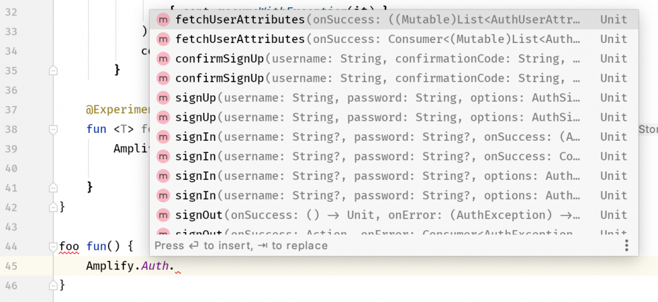Collapse the closing brace fold on line 42

point(53,206)
